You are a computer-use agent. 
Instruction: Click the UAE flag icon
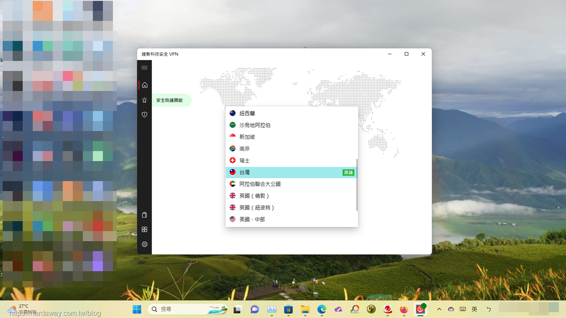(x=233, y=184)
